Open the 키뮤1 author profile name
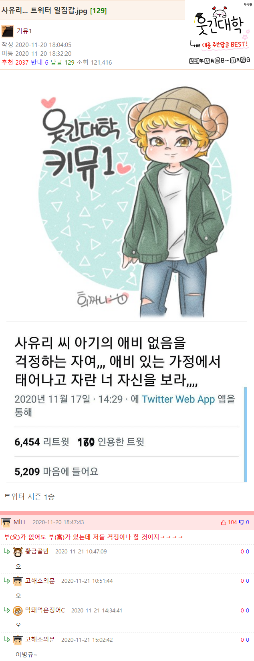This screenshot has width=254, height=661. click(x=24, y=31)
